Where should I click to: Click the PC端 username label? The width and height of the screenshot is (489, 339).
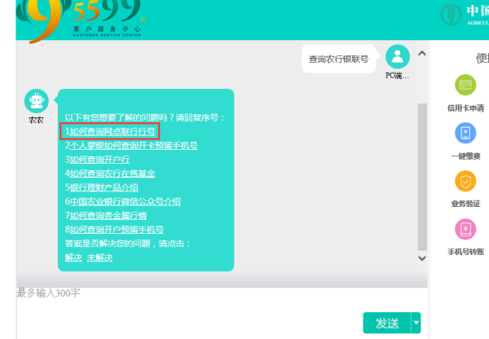(397, 76)
